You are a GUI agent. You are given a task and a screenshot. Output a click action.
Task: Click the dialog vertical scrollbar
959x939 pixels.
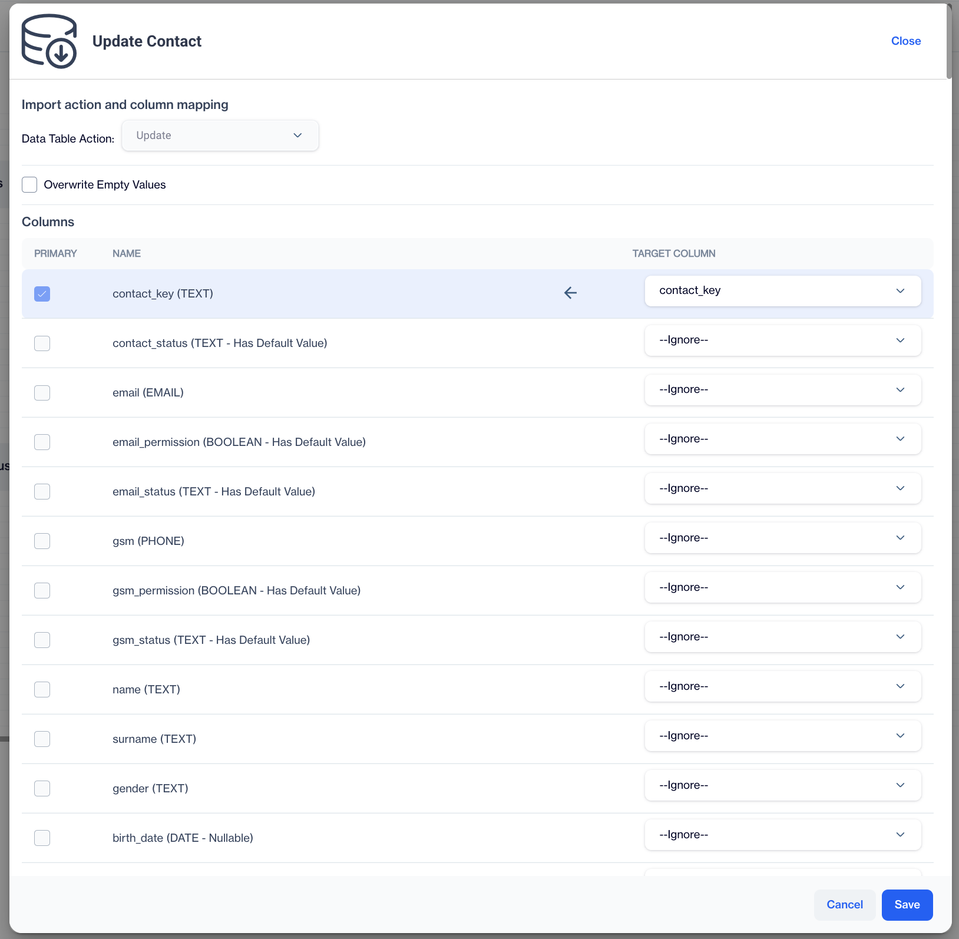point(949,41)
